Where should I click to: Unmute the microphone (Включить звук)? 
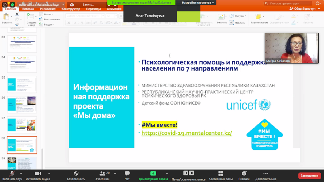coord(12,173)
